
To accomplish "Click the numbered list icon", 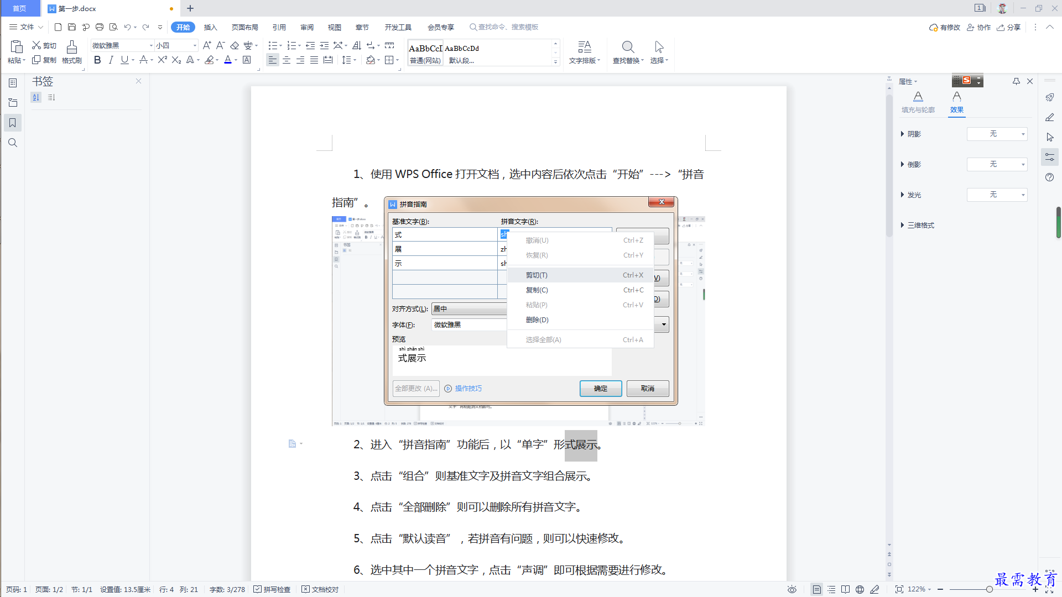I will pyautogui.click(x=291, y=45).
